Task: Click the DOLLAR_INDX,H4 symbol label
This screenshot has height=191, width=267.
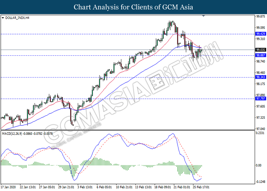Action: click(17, 18)
